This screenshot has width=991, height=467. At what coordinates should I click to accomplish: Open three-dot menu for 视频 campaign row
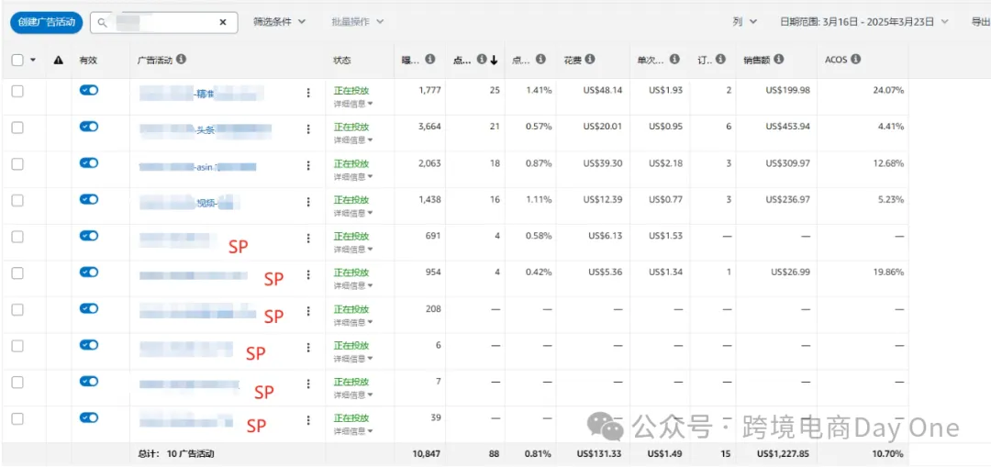click(308, 202)
